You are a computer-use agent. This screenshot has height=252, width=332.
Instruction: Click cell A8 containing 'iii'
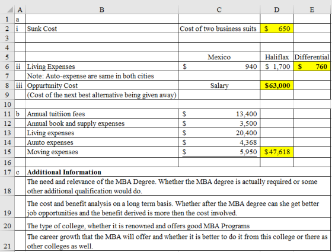pyautogui.click(x=20, y=85)
